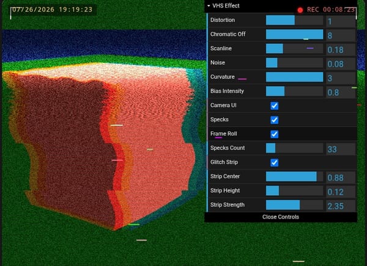Click the Noise value field 0.08
This screenshot has height=266, width=367.
341,64
